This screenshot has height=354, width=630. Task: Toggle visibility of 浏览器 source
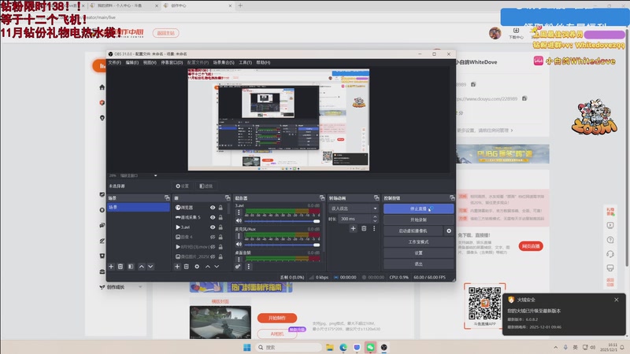pos(213,208)
